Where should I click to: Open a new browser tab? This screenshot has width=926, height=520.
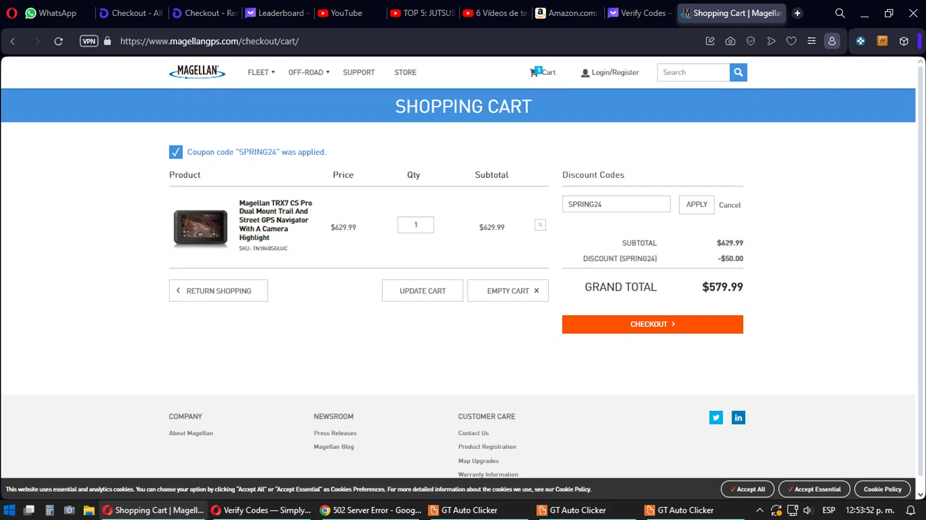click(x=798, y=13)
